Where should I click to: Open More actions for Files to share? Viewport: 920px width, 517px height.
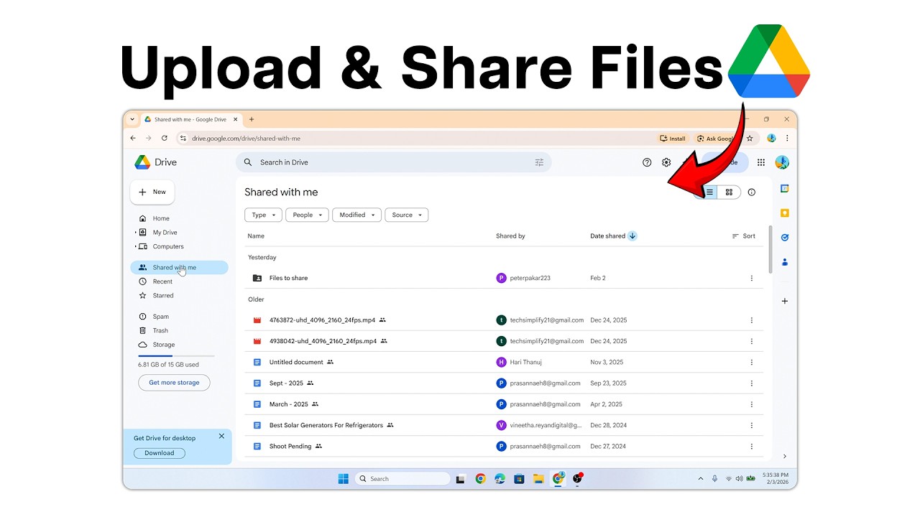coord(752,278)
